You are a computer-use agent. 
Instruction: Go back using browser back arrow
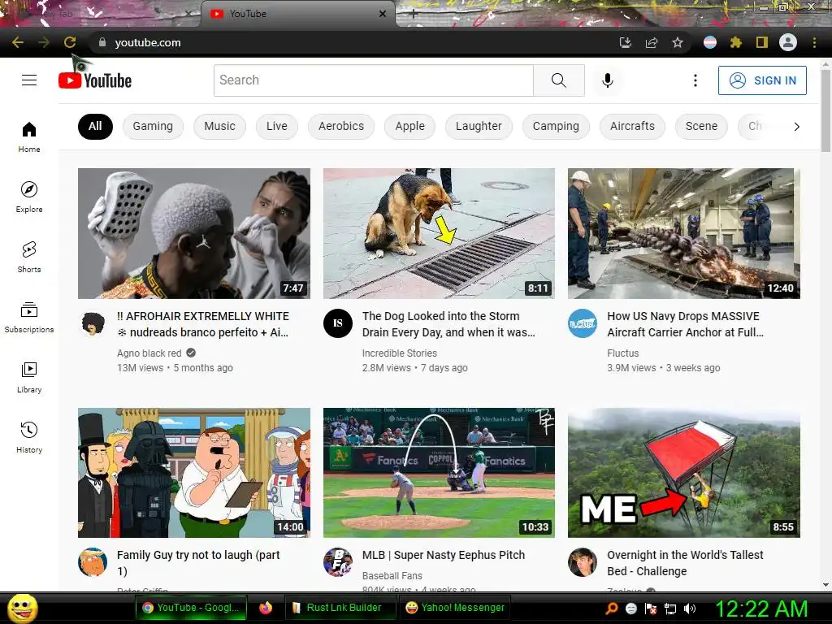click(x=18, y=42)
